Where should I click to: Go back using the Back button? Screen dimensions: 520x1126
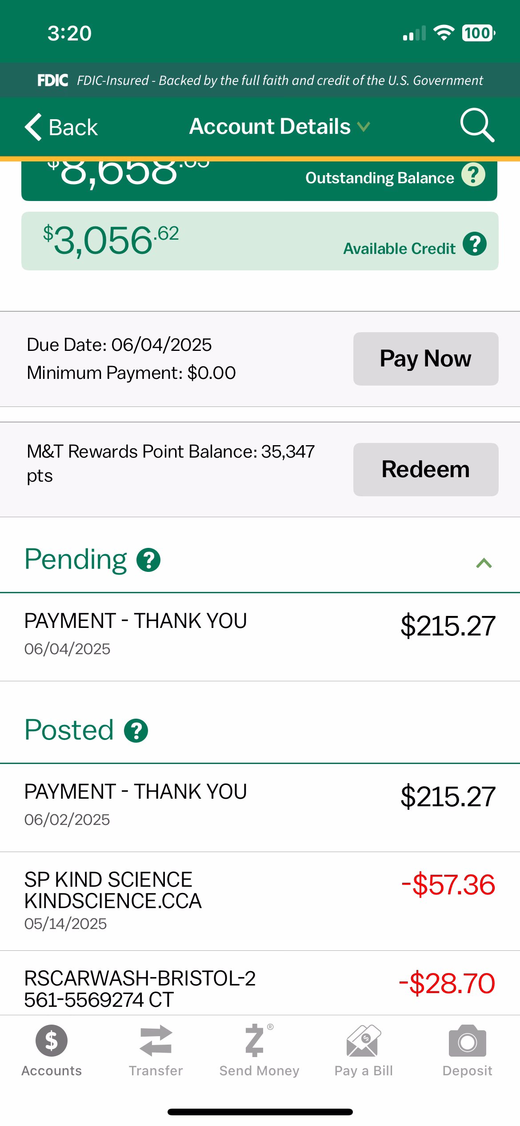[61, 127]
